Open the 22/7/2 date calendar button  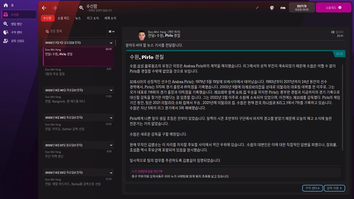click(x=302, y=8)
